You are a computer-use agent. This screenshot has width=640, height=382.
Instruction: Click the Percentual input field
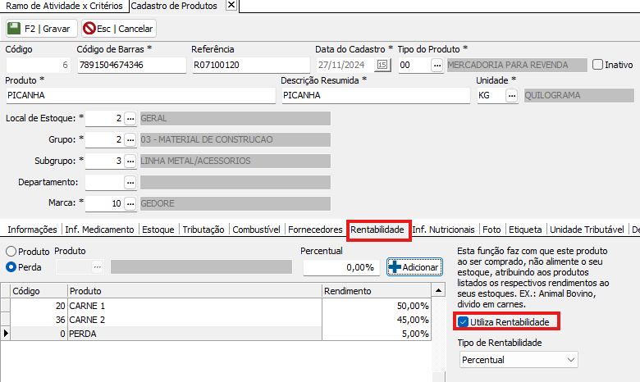pos(341,267)
